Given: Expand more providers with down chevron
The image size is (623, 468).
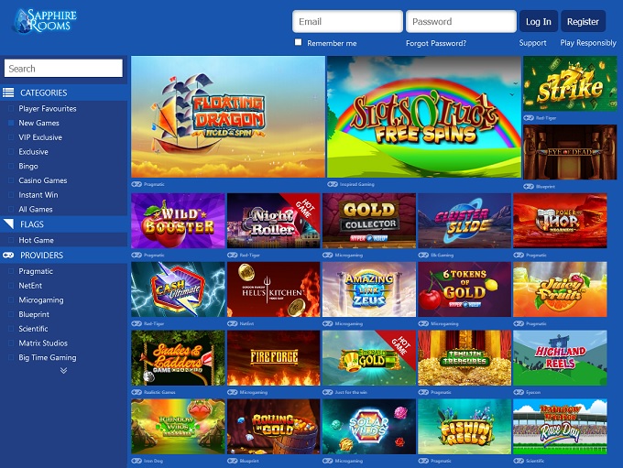Looking at the screenshot, I should click(63, 371).
